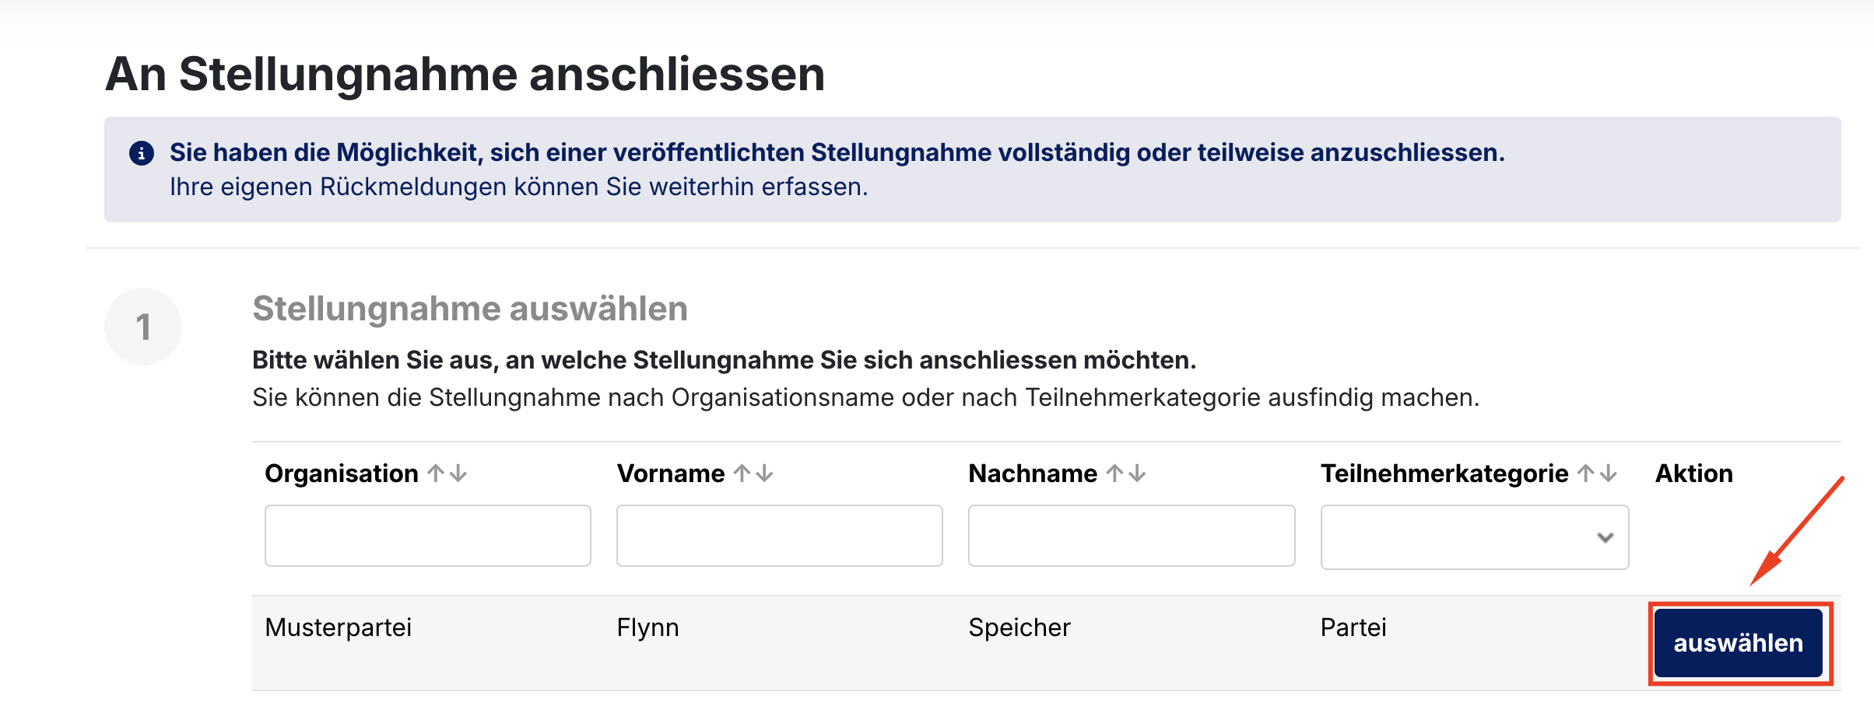Screen dimensions: 1874x720
Task: Sort Nachname descending via down arrow
Action: tap(1138, 473)
